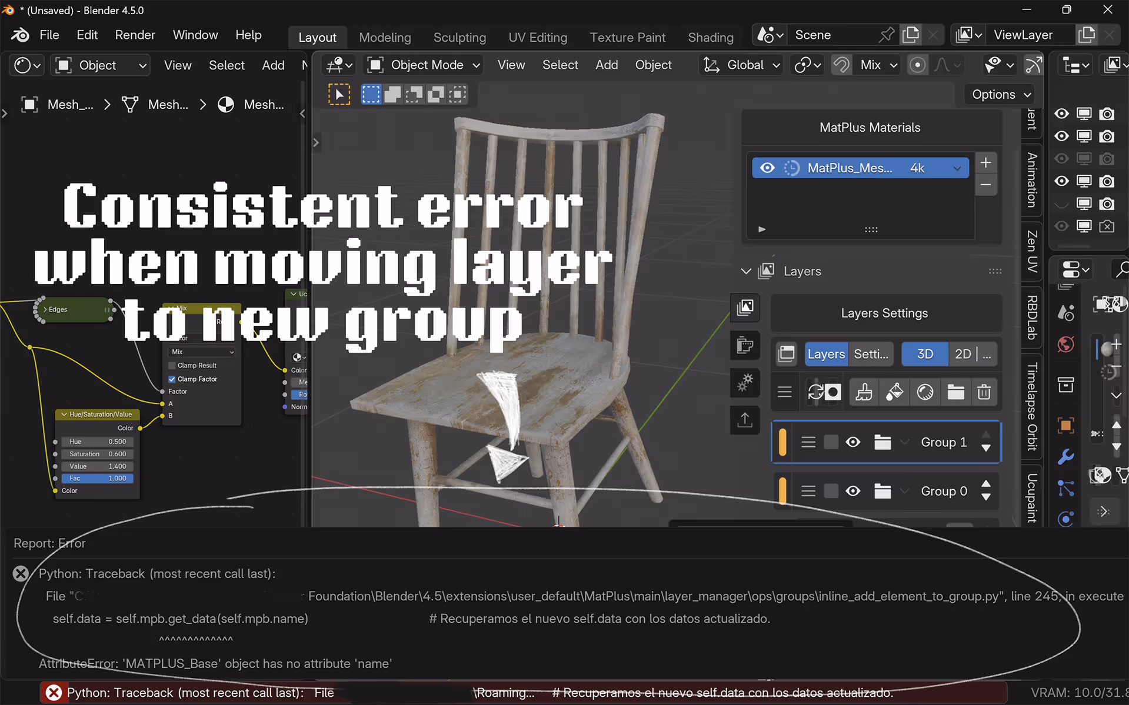Click the folder icon to add group
Viewport: 1129px width, 705px height.
tap(955, 392)
